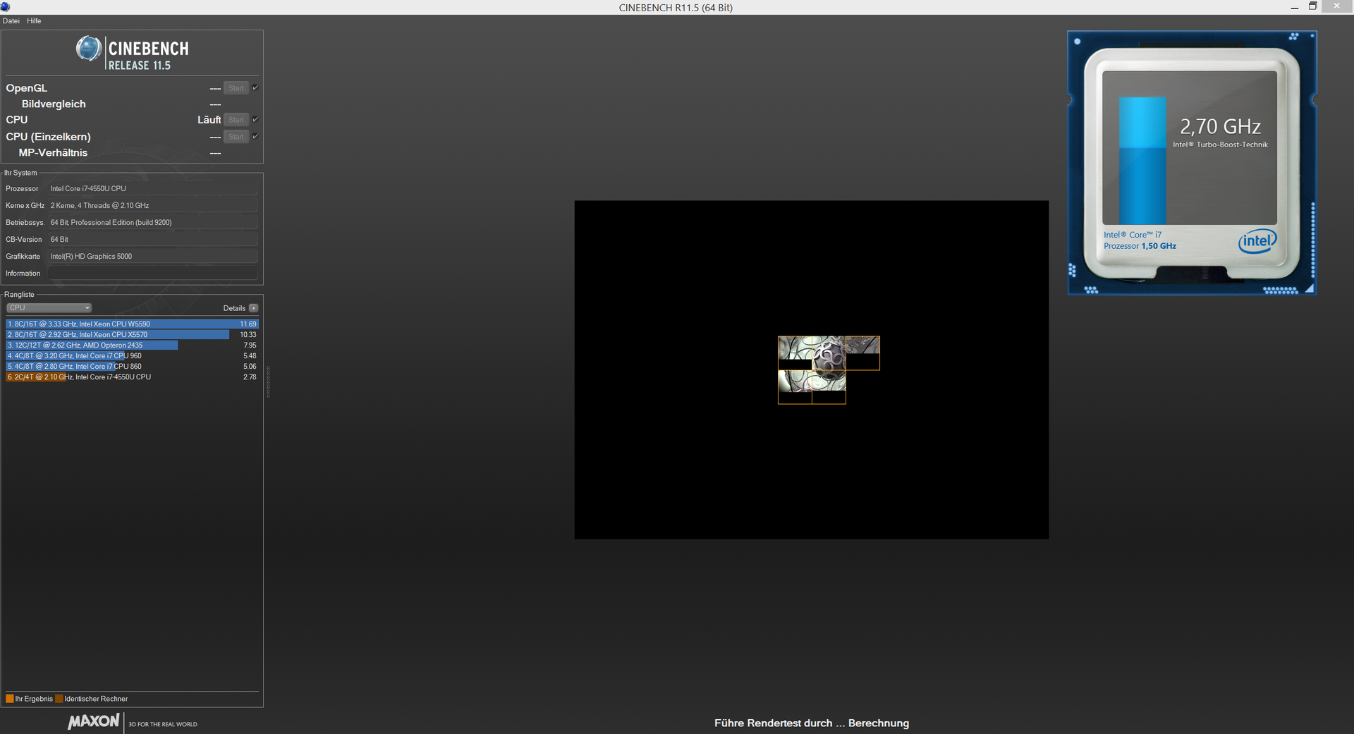
Task: Click the Cinebench globe logo icon
Action: [x=88, y=49]
